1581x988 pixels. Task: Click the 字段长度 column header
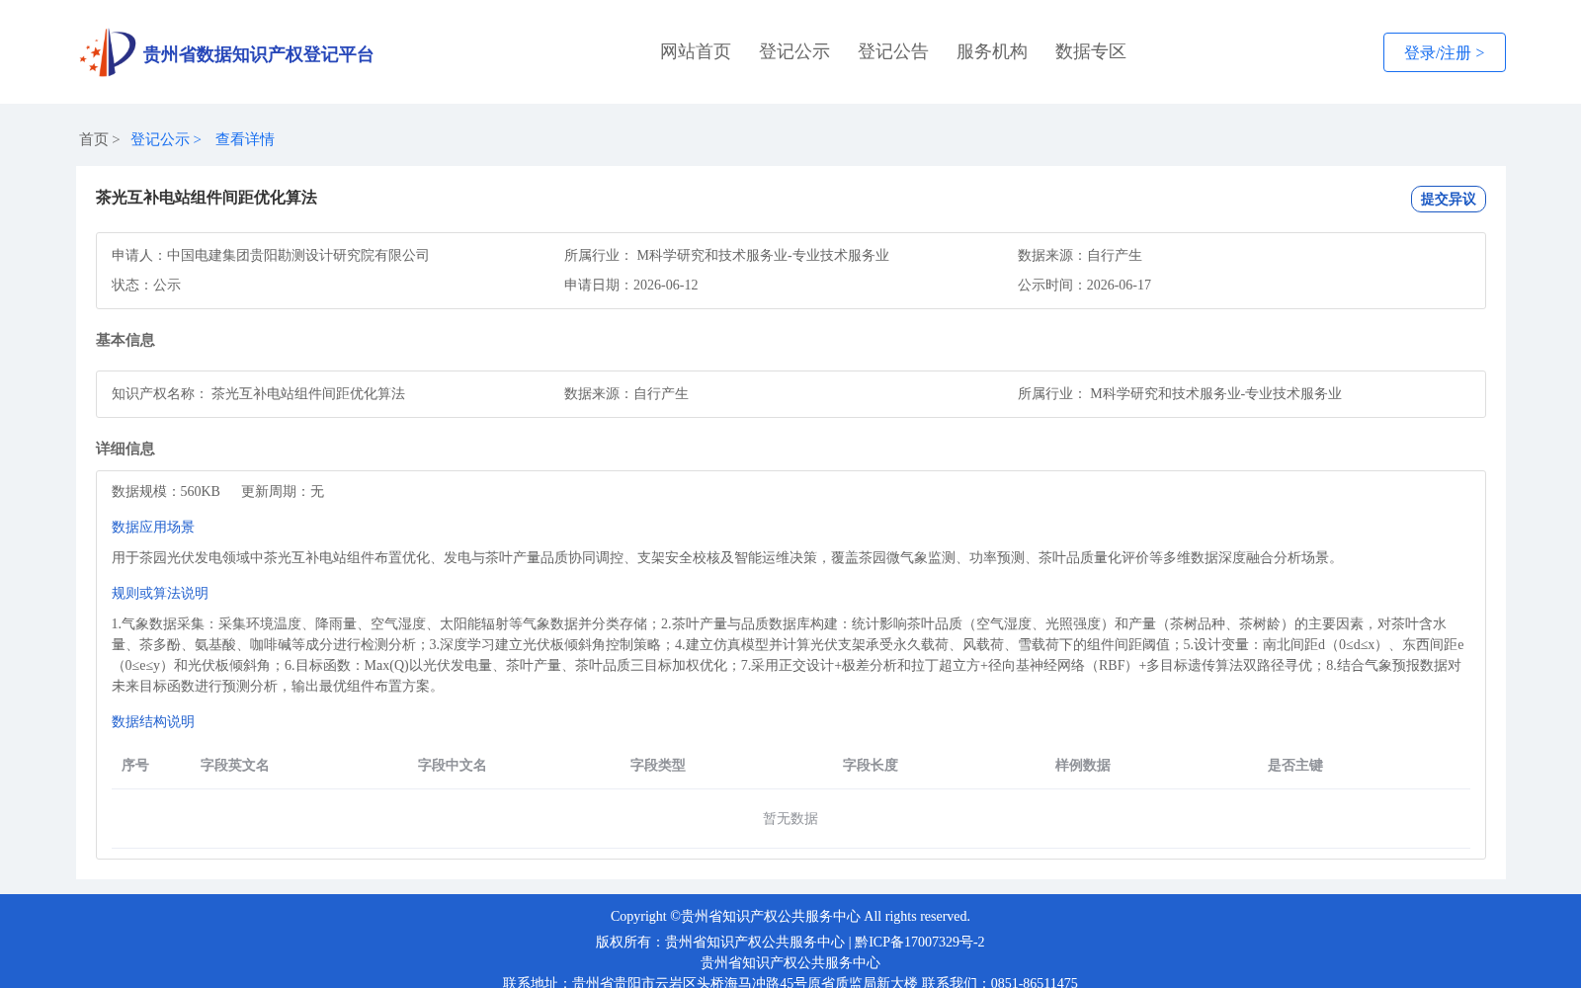click(x=871, y=765)
